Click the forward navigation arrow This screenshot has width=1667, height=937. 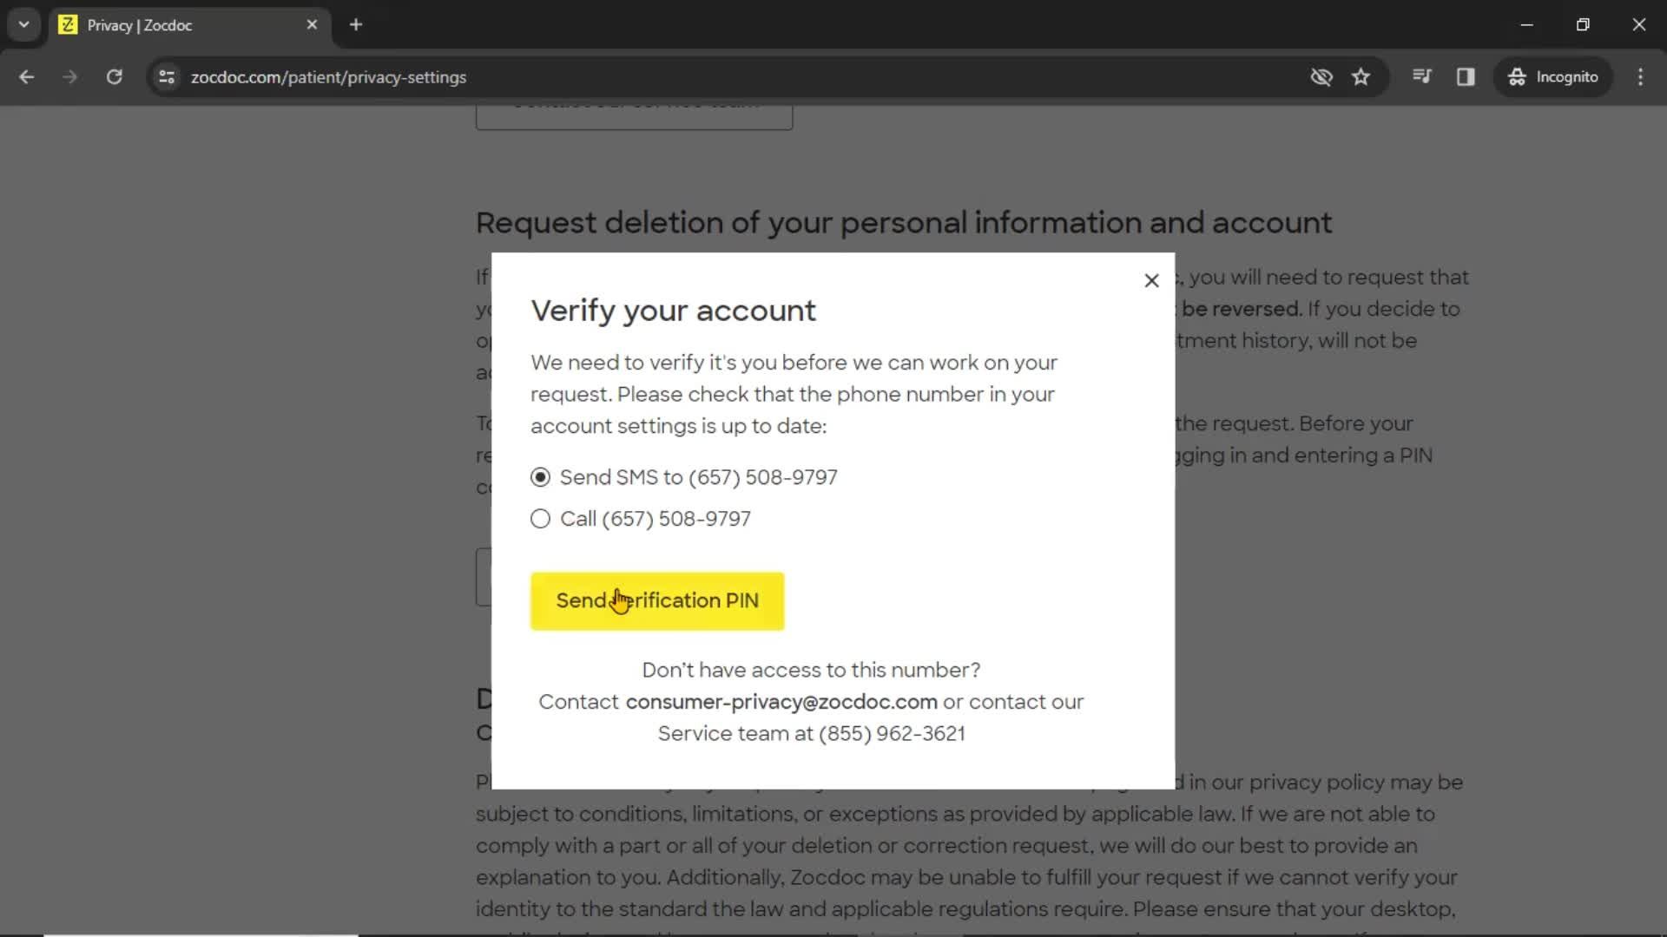tap(69, 77)
